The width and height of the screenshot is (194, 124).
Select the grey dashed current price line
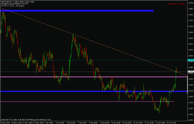click(x=94, y=71)
